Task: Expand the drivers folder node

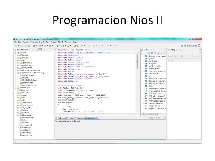Action: 18,95
